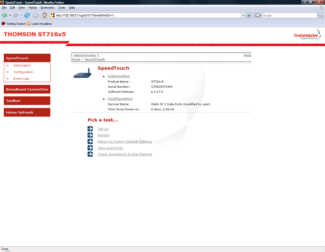Open the File menu
325x252 pixels.
coord(4,8)
